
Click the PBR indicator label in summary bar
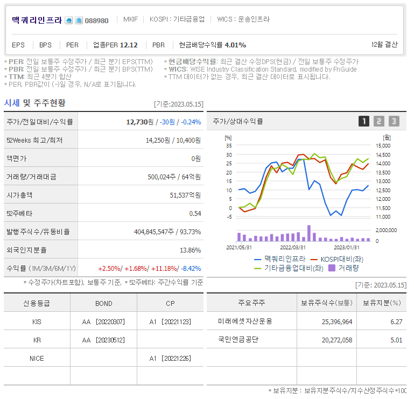click(158, 45)
